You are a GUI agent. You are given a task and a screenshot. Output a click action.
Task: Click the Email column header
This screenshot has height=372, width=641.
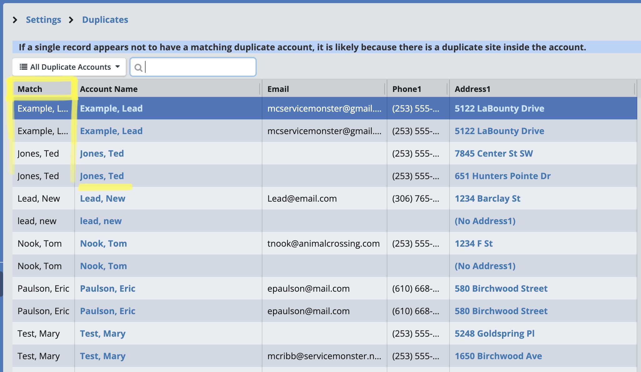click(278, 89)
